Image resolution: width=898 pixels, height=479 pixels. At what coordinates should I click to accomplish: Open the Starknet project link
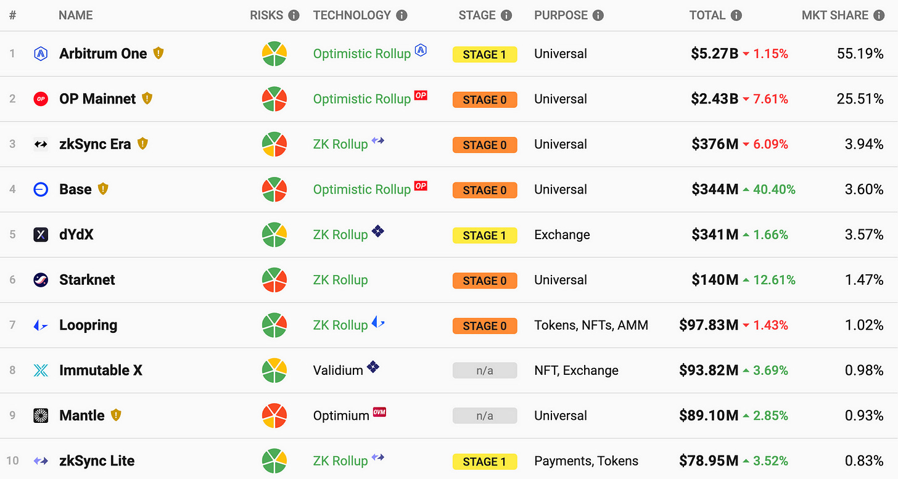(87, 280)
